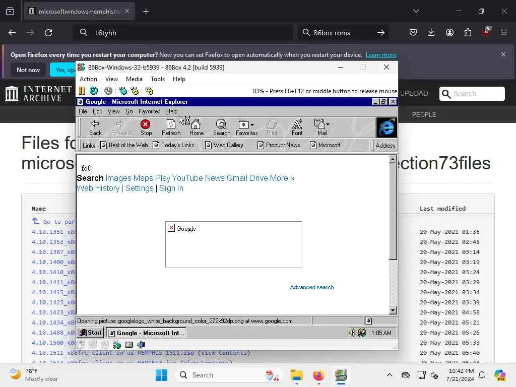Click Firefox downloads icon
This screenshot has height=387, width=516.
tap(431, 32)
